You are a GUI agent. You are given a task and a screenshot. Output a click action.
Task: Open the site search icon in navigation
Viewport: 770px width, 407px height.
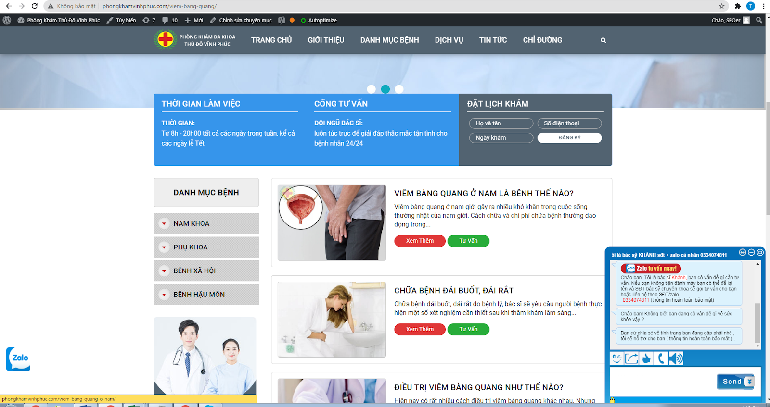tap(603, 40)
